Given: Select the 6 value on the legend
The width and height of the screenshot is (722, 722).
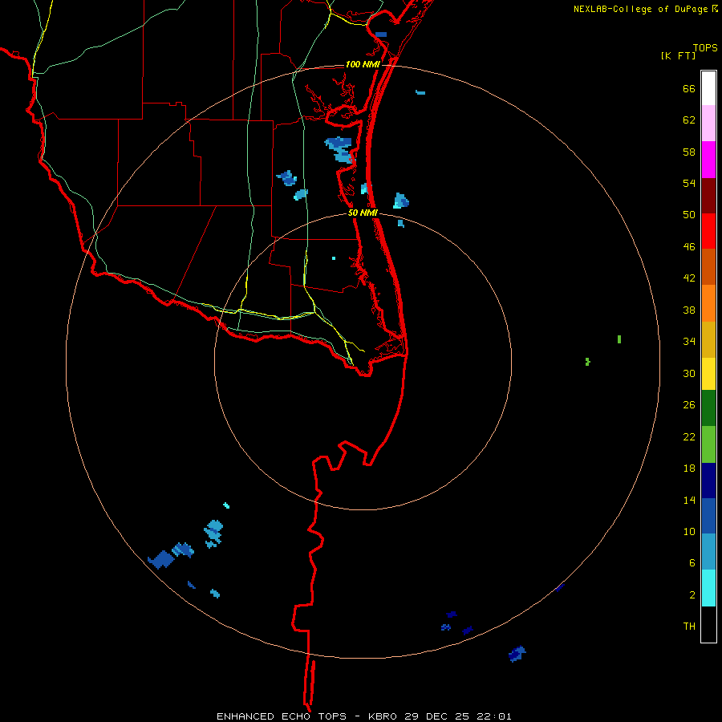Looking at the screenshot, I should pos(692,563).
